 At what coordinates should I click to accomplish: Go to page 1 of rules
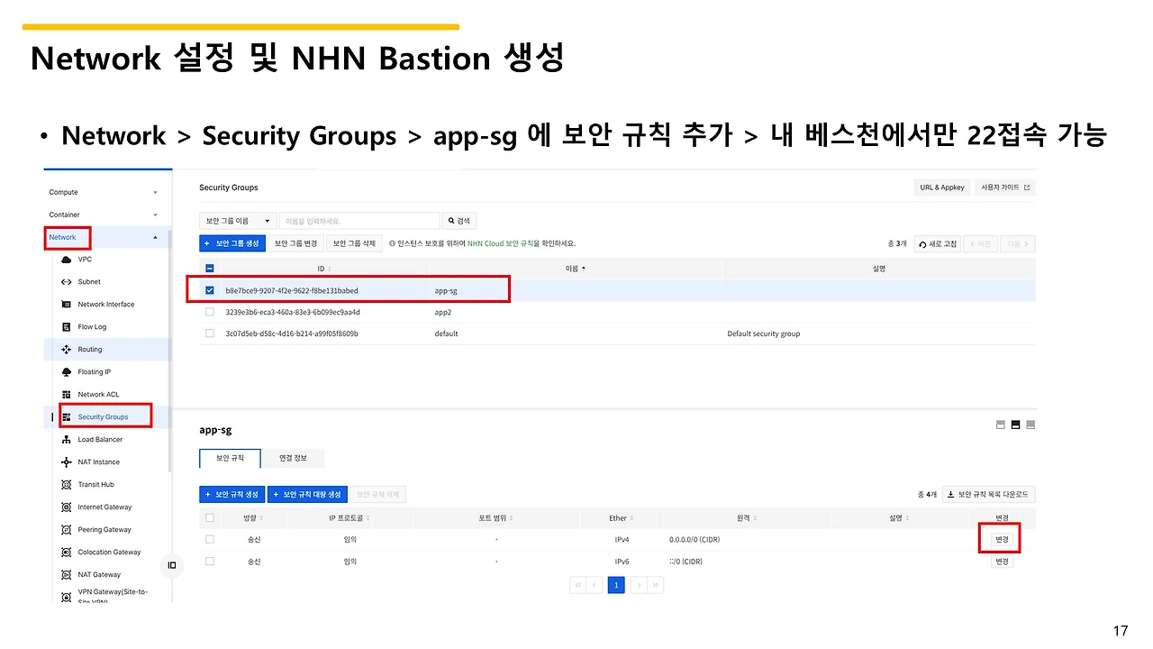(x=616, y=585)
